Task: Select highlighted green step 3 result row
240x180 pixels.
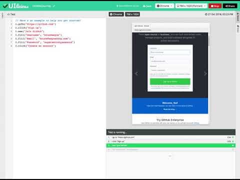Action: point(171,145)
